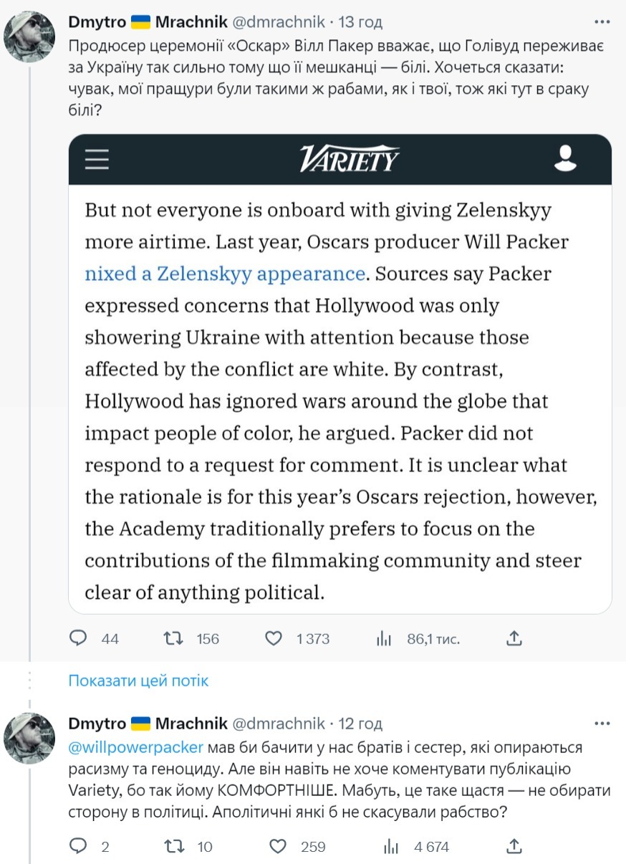
Task: Open the second tweet's author avatar
Action: 29,739
